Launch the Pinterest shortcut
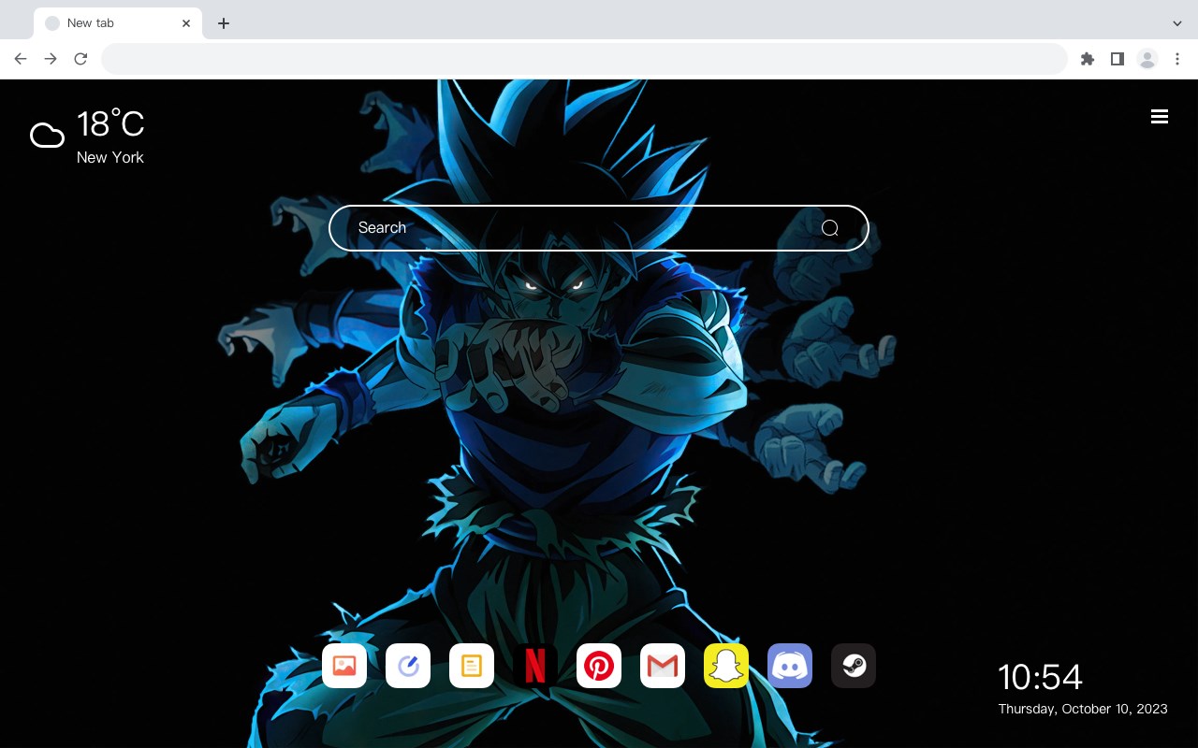The height and width of the screenshot is (748, 1198). (599, 666)
